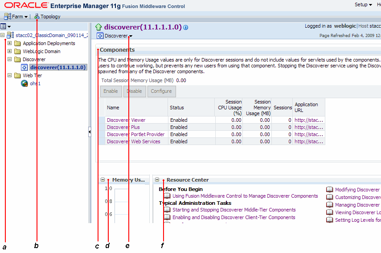The height and width of the screenshot is (253, 381).
Task: Click the discoverer(11.1.1.1.0) target icon in tree
Action: [25, 67]
